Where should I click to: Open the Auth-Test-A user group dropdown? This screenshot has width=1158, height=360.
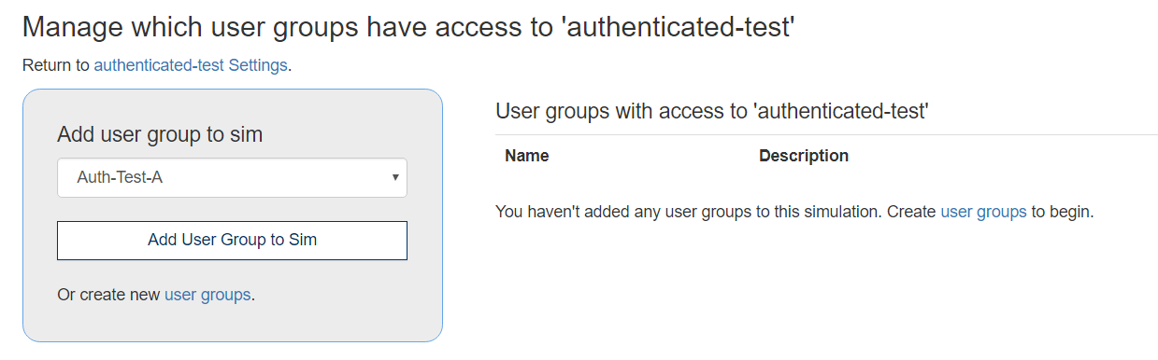click(232, 177)
